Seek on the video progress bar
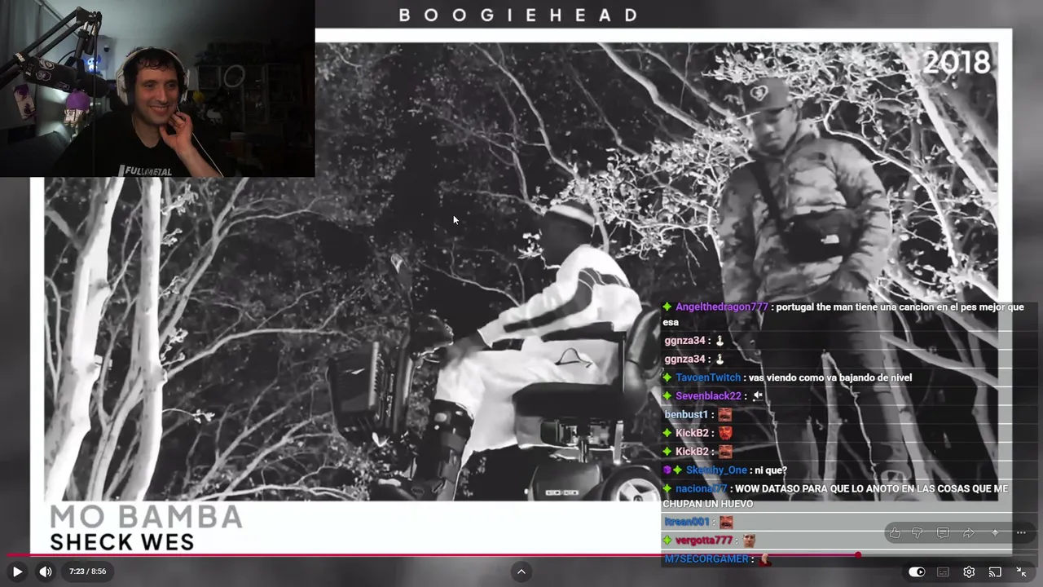Viewport: 1043px width, 587px height. pyautogui.click(x=521, y=555)
